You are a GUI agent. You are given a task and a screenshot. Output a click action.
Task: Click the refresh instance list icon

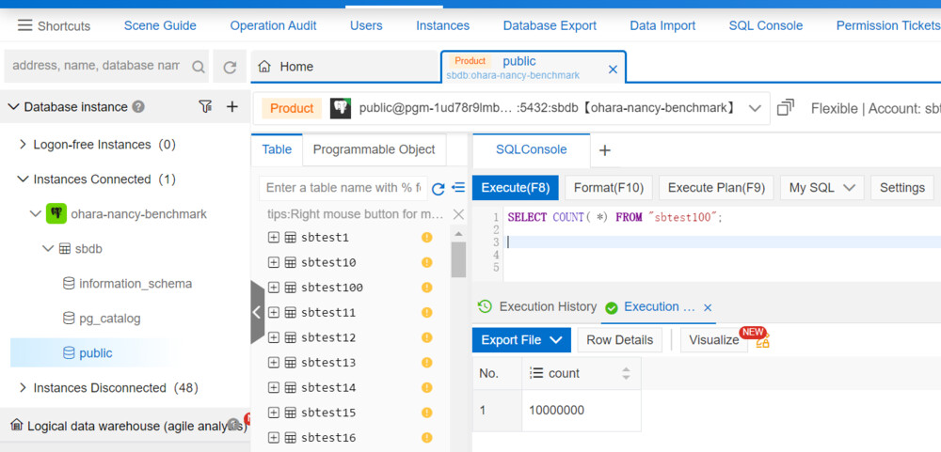tap(230, 67)
